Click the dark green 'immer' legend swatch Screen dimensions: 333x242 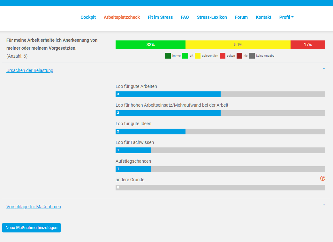tap(168, 56)
